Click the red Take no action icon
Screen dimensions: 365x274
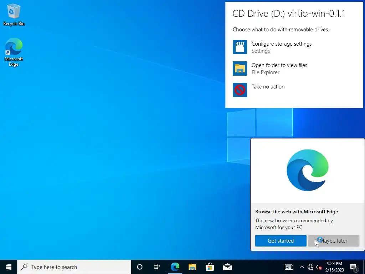[240, 90]
